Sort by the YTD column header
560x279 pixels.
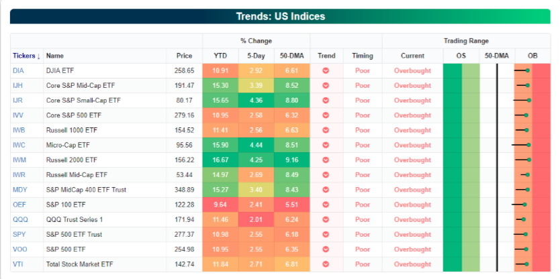tap(220, 56)
